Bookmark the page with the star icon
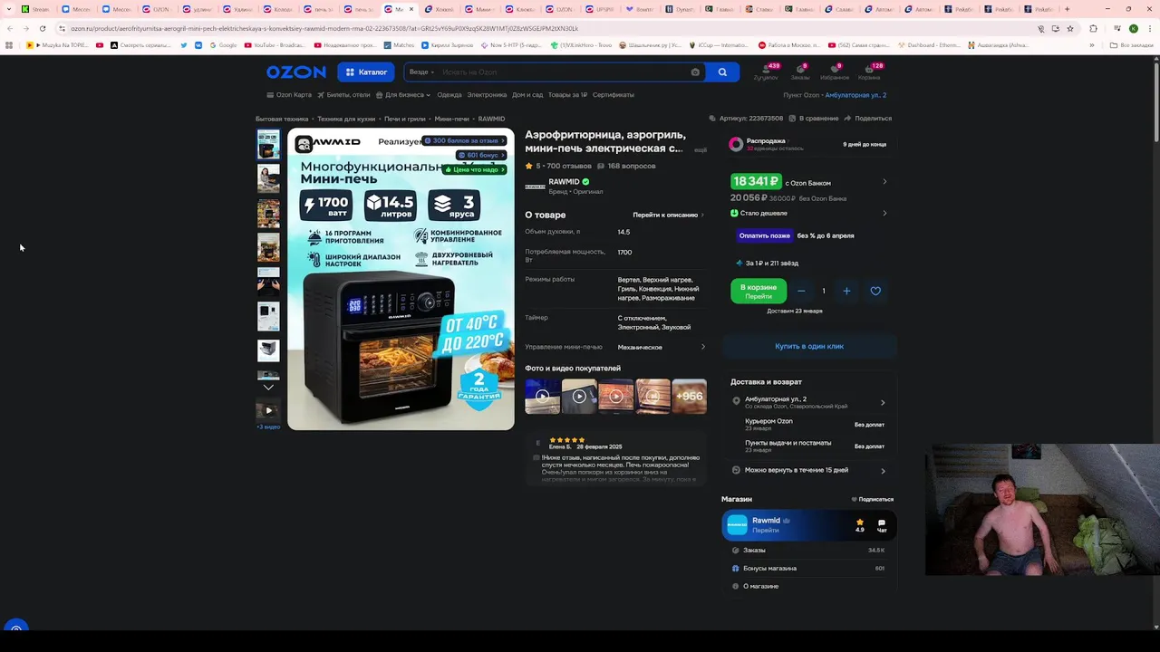 [1070, 28]
